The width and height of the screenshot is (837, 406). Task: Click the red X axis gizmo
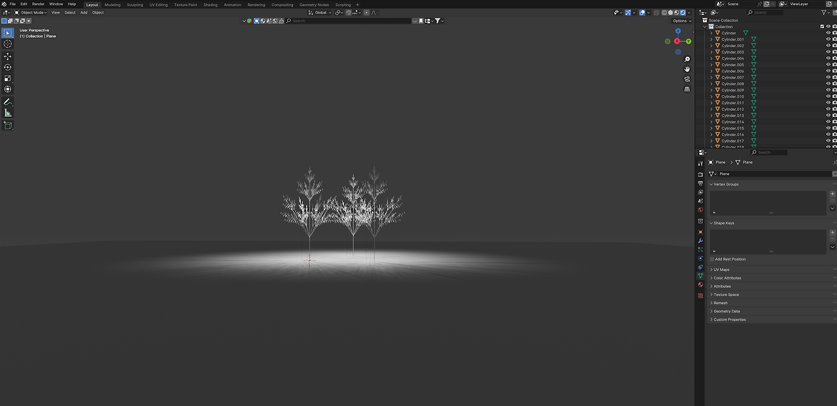click(677, 41)
